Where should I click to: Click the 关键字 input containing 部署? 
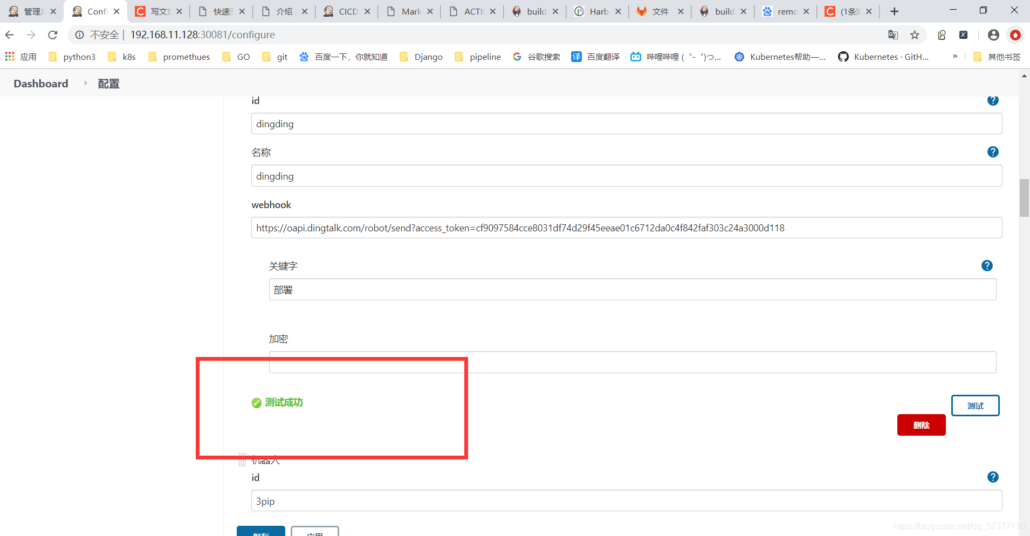click(633, 290)
